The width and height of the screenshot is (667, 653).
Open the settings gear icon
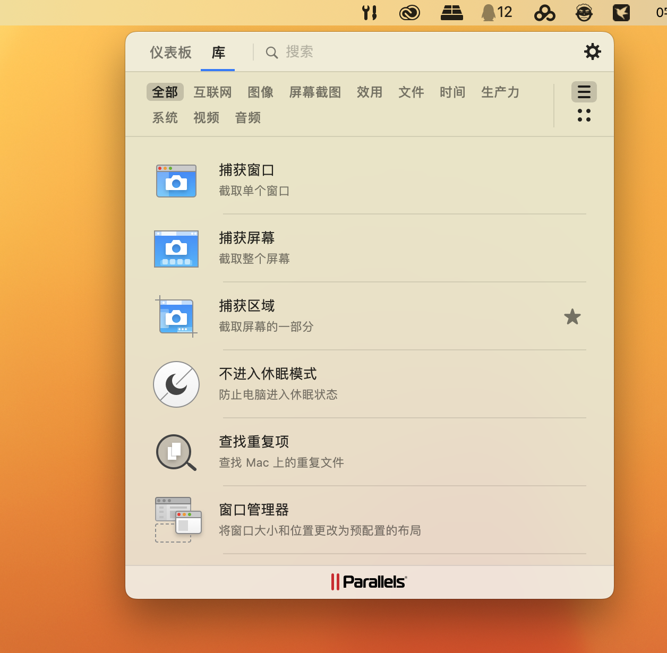[x=593, y=51]
